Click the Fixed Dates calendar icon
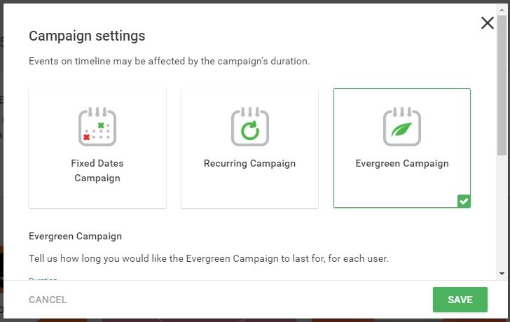Viewport: 510px width, 322px height. point(97,127)
